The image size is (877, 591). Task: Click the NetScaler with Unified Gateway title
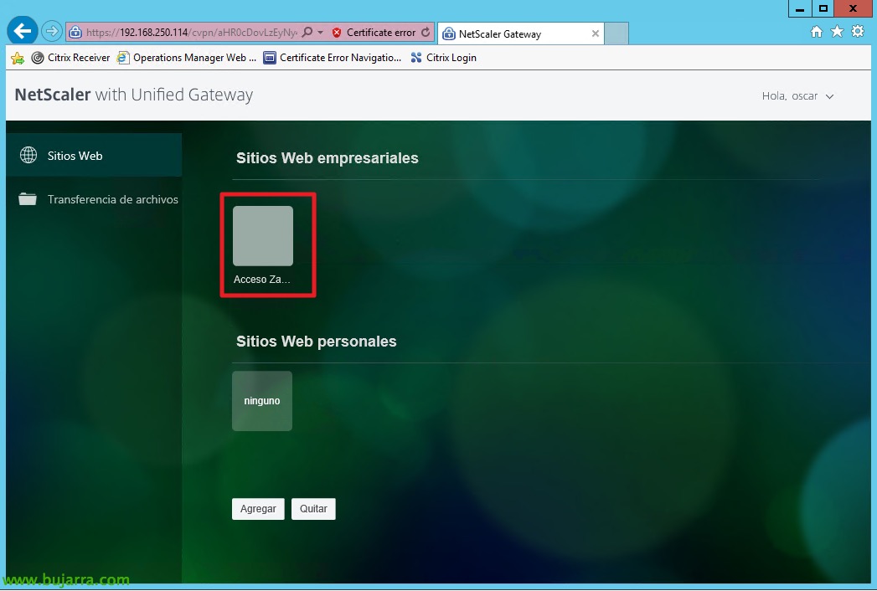point(134,95)
